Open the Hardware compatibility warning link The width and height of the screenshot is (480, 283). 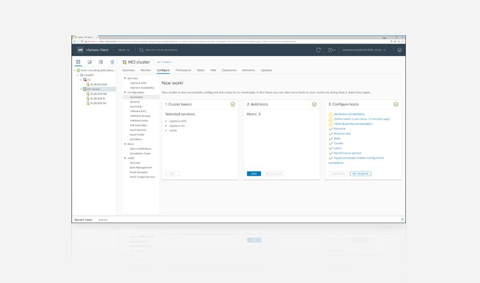(349, 114)
